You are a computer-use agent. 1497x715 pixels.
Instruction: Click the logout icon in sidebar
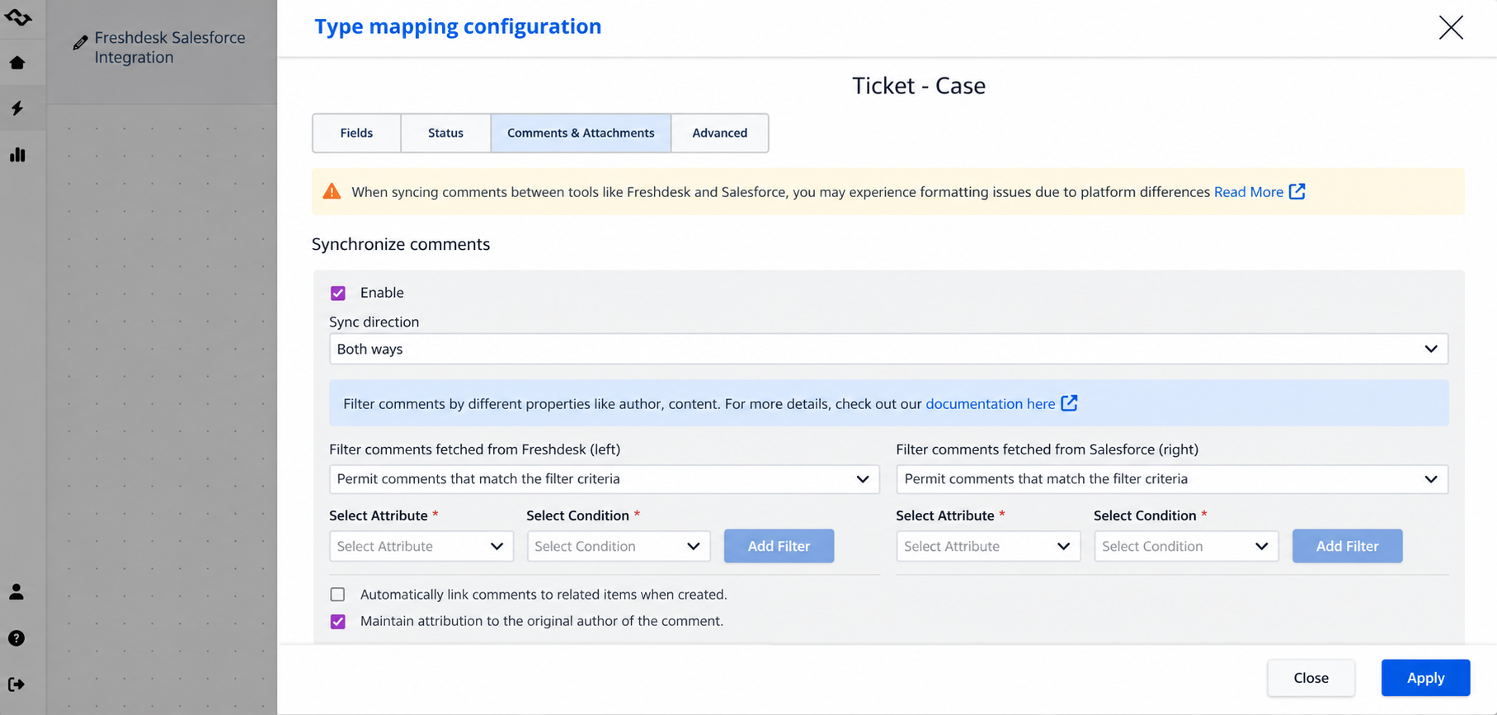tap(16, 684)
